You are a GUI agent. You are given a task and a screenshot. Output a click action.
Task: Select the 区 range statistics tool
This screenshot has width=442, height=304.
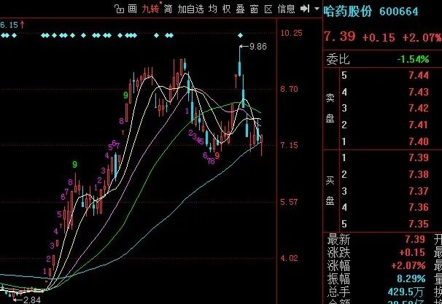point(268,9)
